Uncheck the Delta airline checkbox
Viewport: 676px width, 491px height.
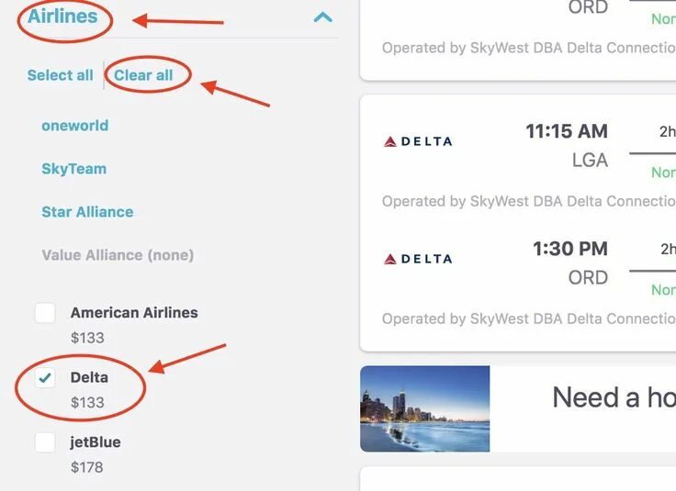pos(45,378)
